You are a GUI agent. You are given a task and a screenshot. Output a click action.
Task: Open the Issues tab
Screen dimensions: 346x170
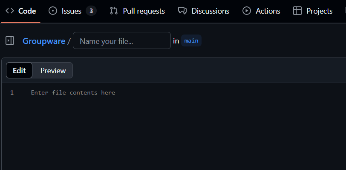(x=72, y=11)
